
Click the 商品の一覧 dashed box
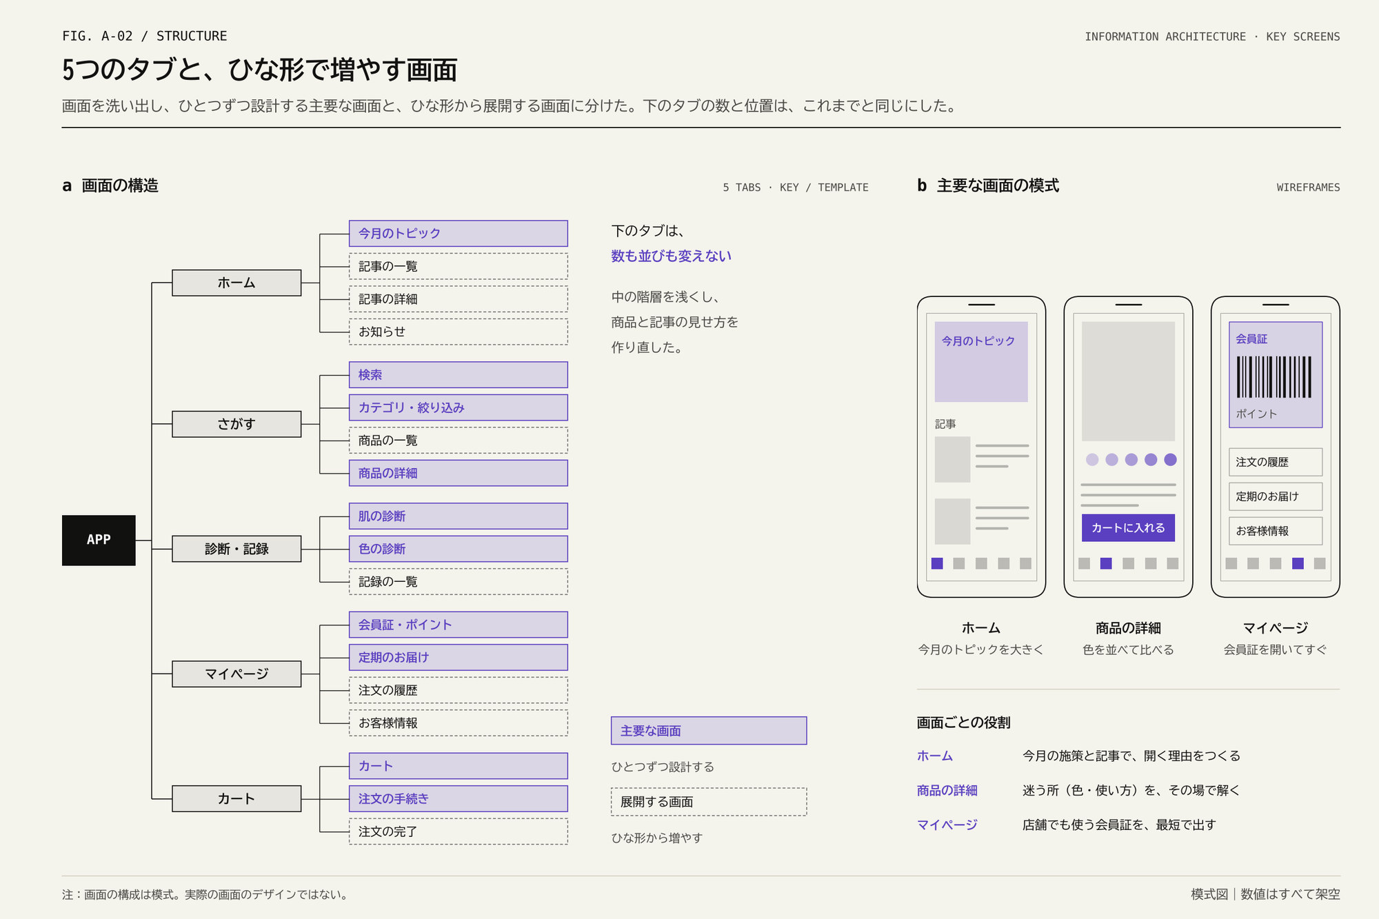point(459,440)
